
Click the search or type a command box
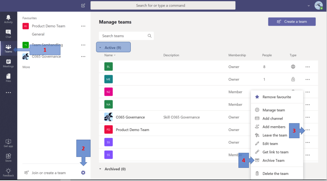point(163,5)
